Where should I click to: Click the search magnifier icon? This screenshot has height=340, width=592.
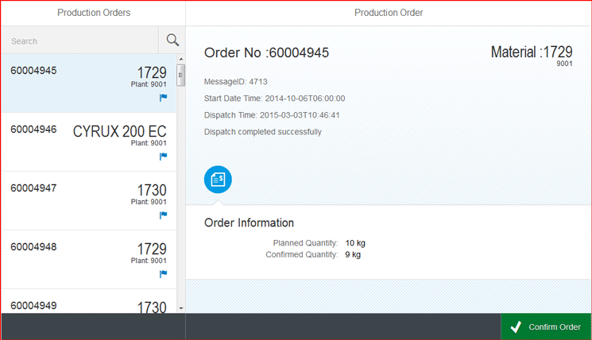pyautogui.click(x=172, y=41)
